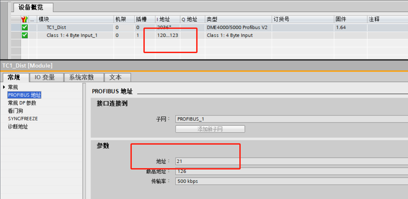Open 诊断地址 in the navigation tree
Image resolution: width=408 pixels, height=199 pixels.
18,127
